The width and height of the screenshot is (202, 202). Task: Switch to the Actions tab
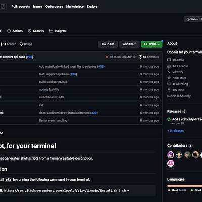pyautogui.click(x=15, y=31)
